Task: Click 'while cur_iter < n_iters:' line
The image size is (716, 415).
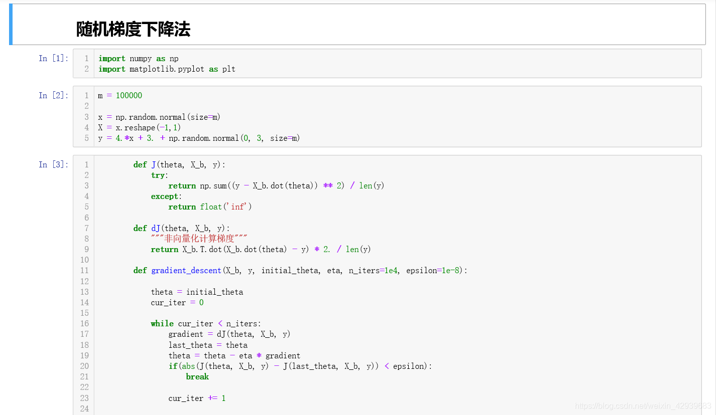Action: tap(206, 323)
